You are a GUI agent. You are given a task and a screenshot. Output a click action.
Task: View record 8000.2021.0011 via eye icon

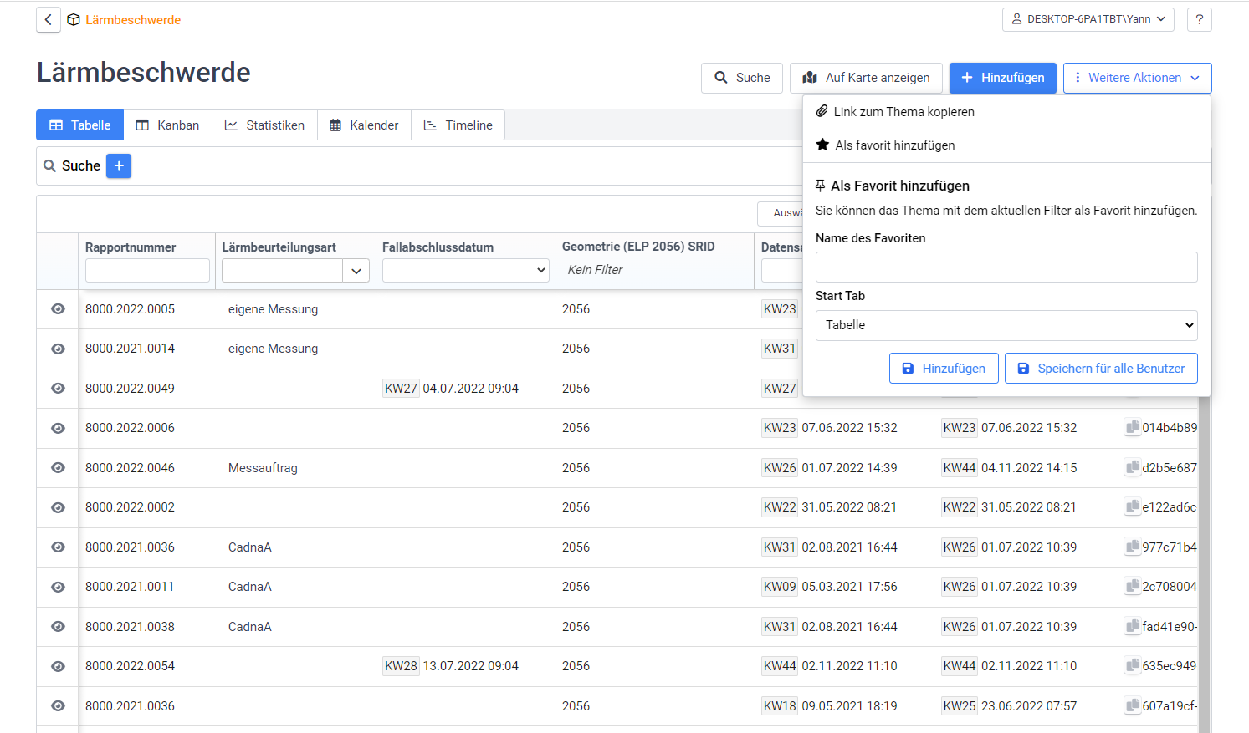pyautogui.click(x=58, y=587)
